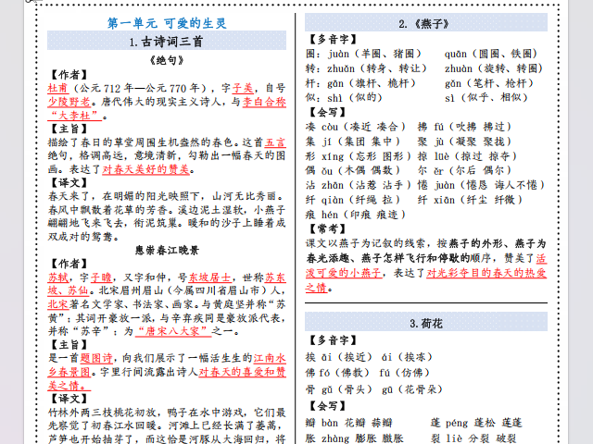Image resolution: width=593 pixels, height=444 pixels.
Task: Click the pinyin entry 凑 còu
Action: point(322,127)
